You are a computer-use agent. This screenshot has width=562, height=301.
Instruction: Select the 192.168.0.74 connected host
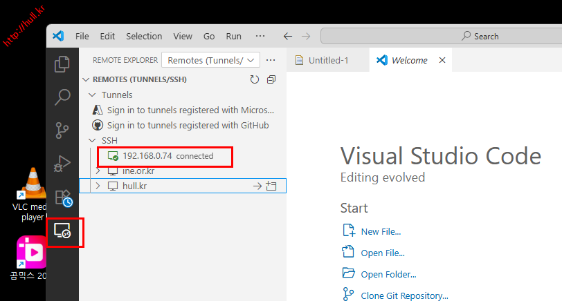pyautogui.click(x=167, y=156)
